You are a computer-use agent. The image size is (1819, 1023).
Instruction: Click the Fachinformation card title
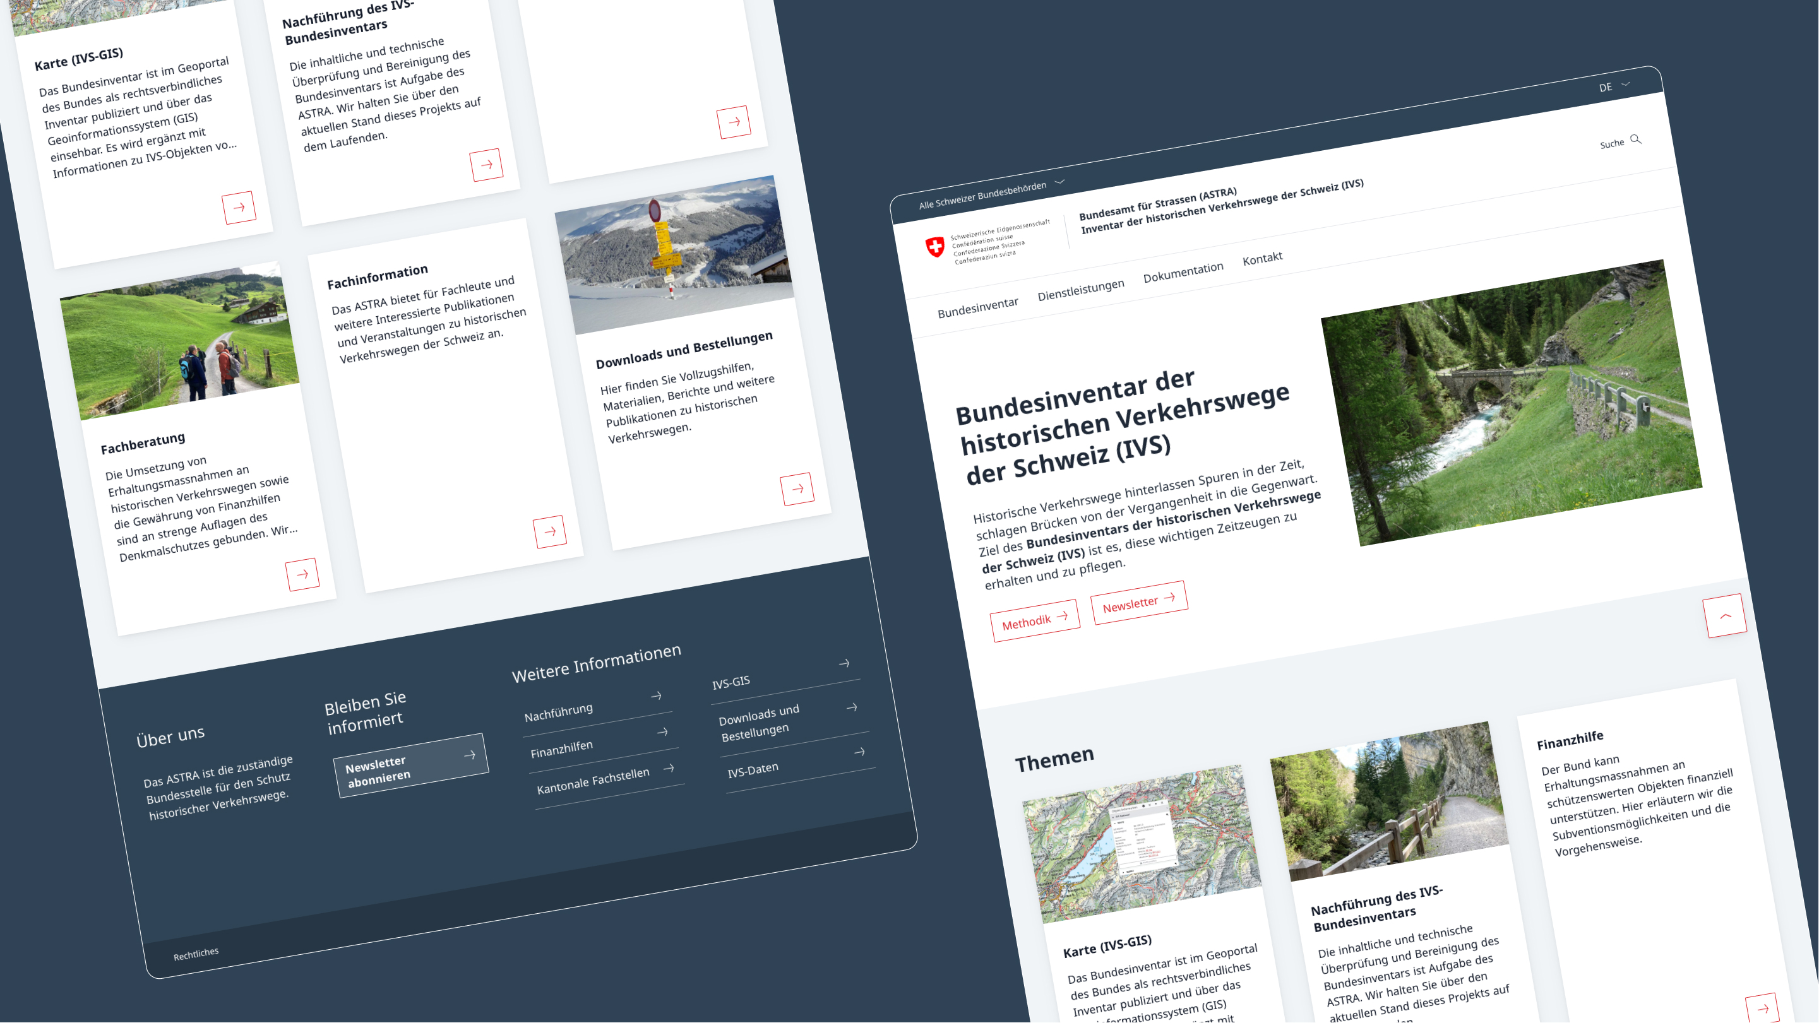(378, 277)
